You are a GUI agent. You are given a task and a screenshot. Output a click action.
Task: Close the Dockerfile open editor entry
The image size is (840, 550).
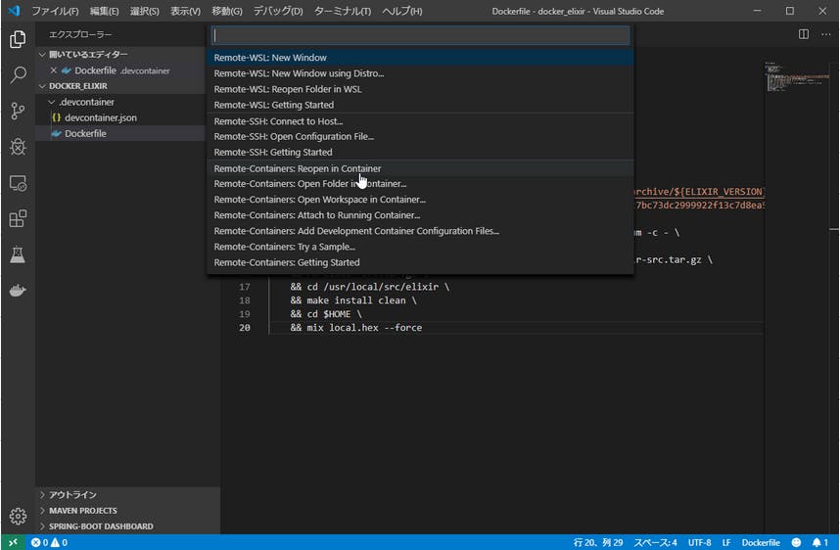[x=54, y=70]
